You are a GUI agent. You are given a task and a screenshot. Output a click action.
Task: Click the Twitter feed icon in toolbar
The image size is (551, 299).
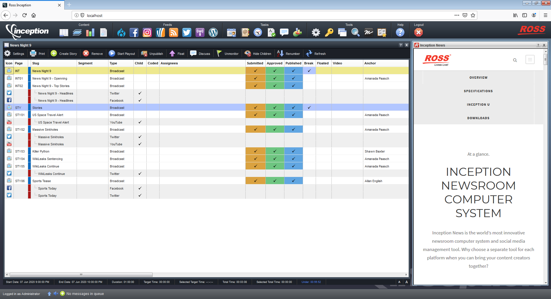[x=187, y=32]
